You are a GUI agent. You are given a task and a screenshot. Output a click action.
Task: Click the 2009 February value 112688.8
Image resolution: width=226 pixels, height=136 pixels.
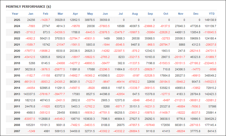coord(44,119)
